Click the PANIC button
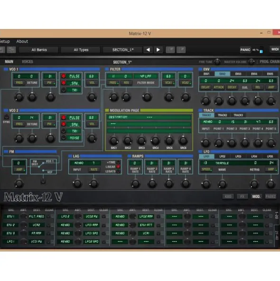This screenshot has height=281, width=280. point(245,49)
